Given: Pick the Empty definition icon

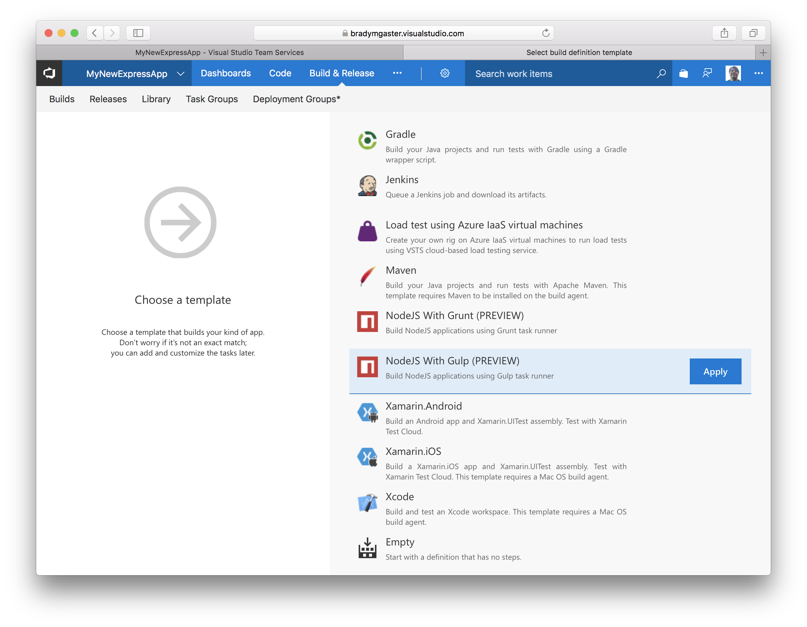Looking at the screenshot, I should 367,548.
